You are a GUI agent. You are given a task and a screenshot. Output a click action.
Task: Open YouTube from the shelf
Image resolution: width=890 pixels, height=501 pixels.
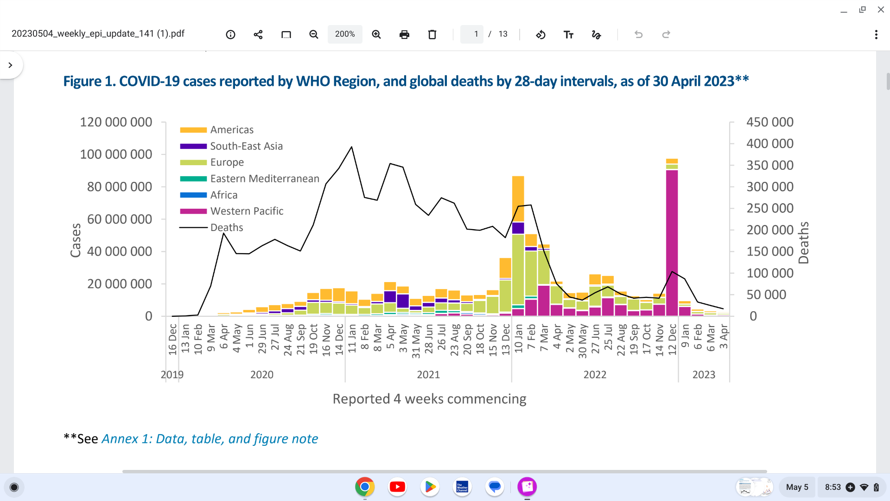pos(397,487)
